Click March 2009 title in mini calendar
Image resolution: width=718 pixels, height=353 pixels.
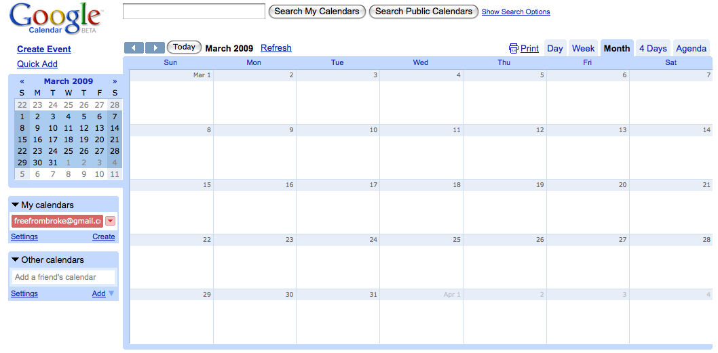pyautogui.click(x=69, y=81)
